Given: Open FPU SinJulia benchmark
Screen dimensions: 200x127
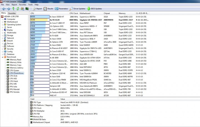Looking at the screenshot, I should tap(14, 92).
